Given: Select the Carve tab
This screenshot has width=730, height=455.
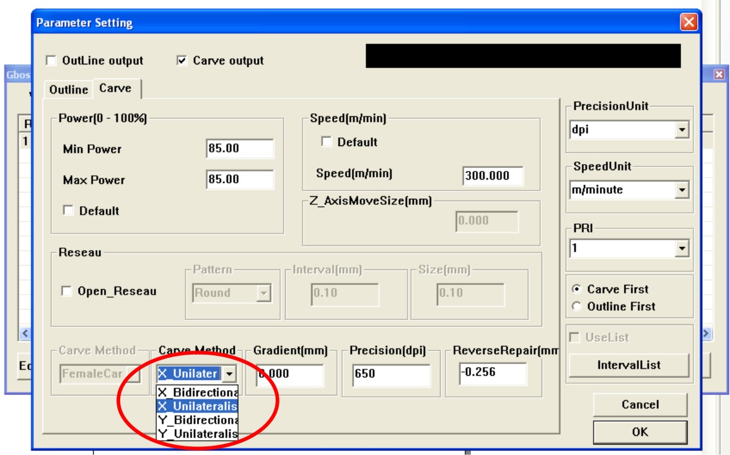Looking at the screenshot, I should click(x=115, y=89).
